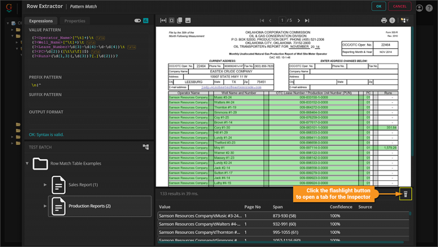Click the copy pages icon in viewer toolbar
This screenshot has height=247, width=438.
(x=180, y=20)
